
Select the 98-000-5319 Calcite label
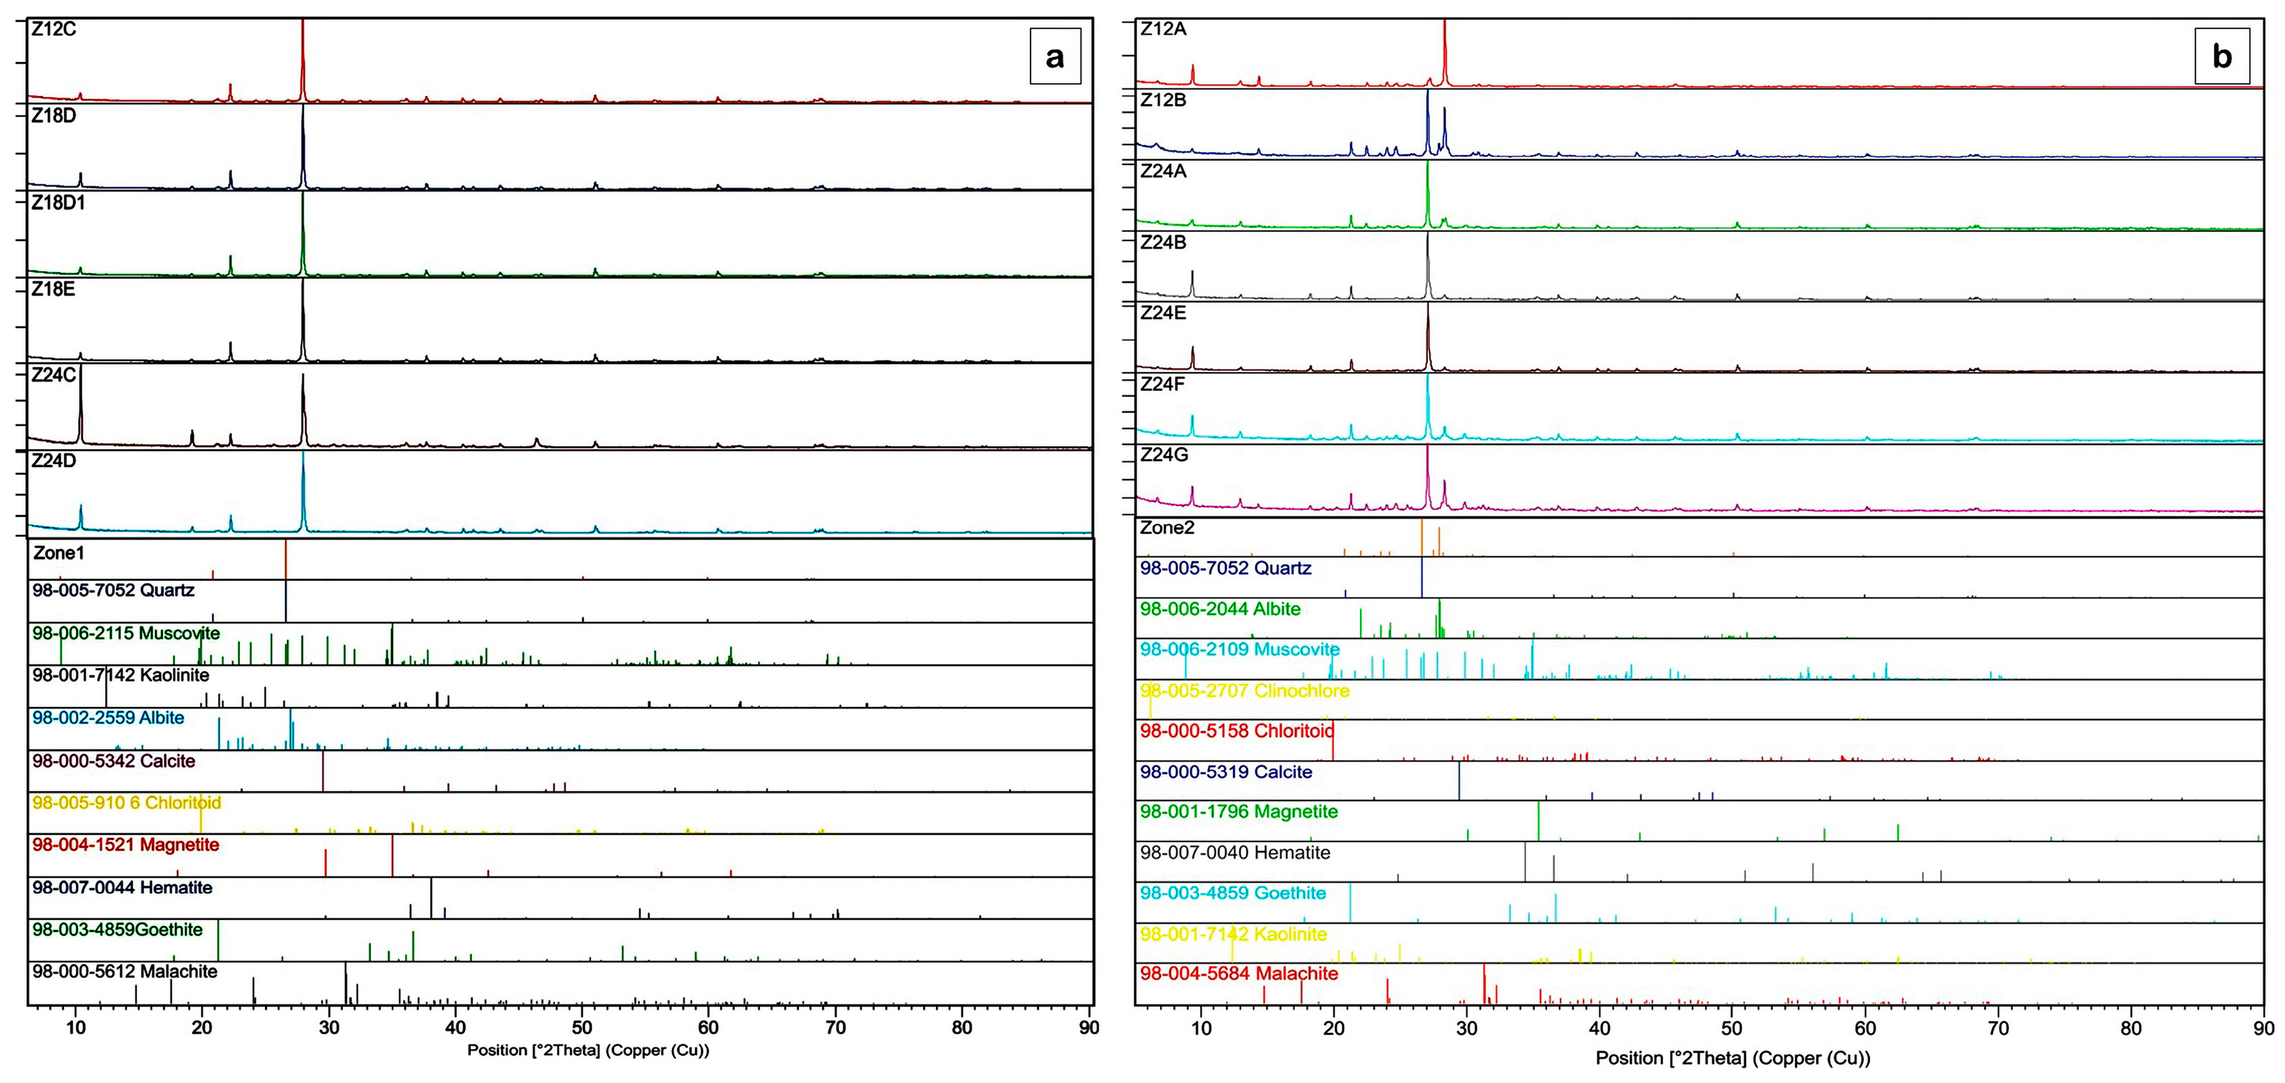1227,771
